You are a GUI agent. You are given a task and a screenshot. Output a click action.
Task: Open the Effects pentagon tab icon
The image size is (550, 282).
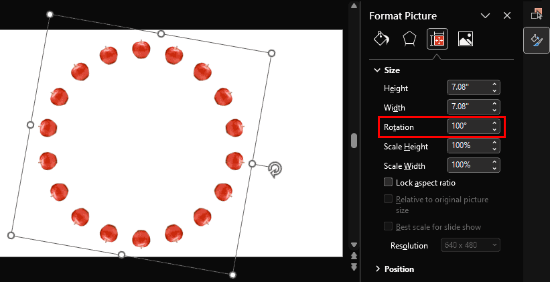[409, 39]
